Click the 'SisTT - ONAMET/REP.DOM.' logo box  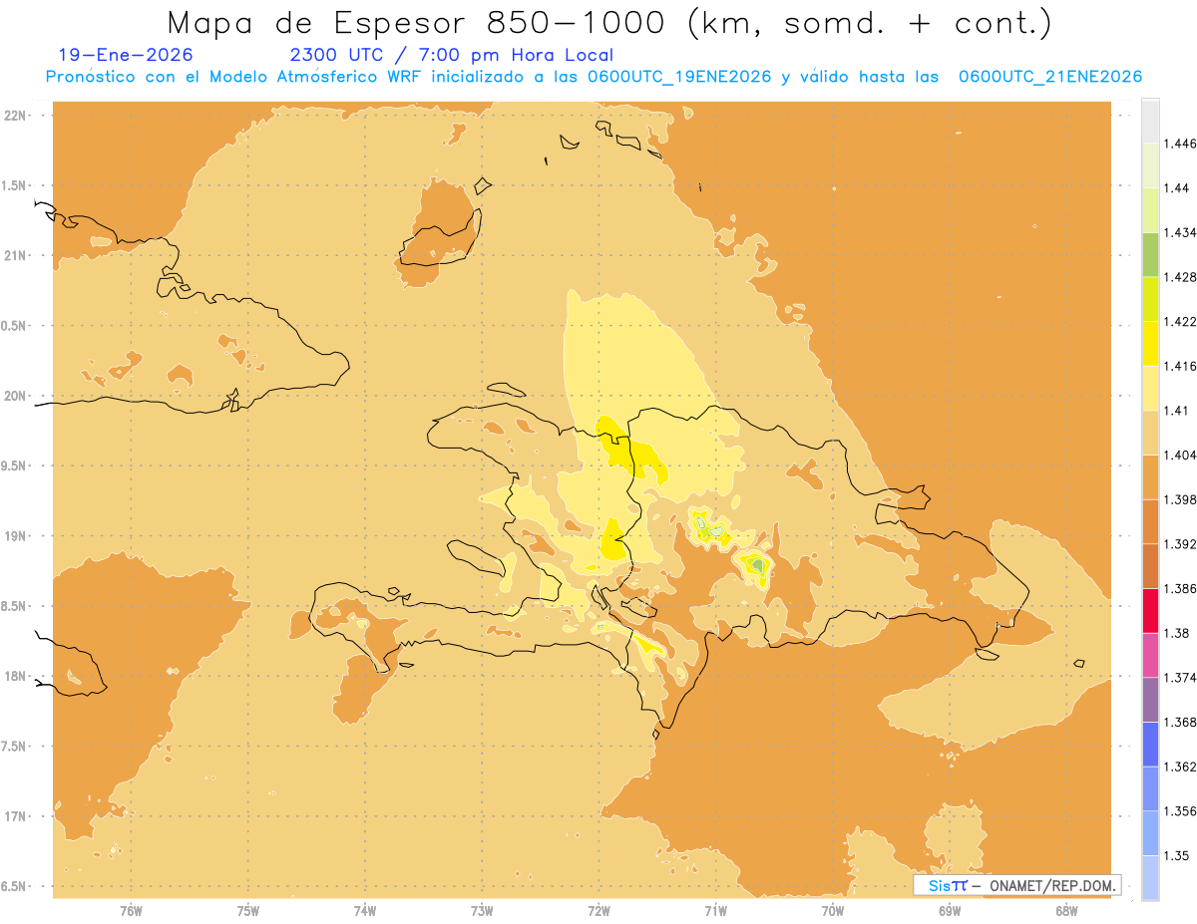pos(1017,885)
